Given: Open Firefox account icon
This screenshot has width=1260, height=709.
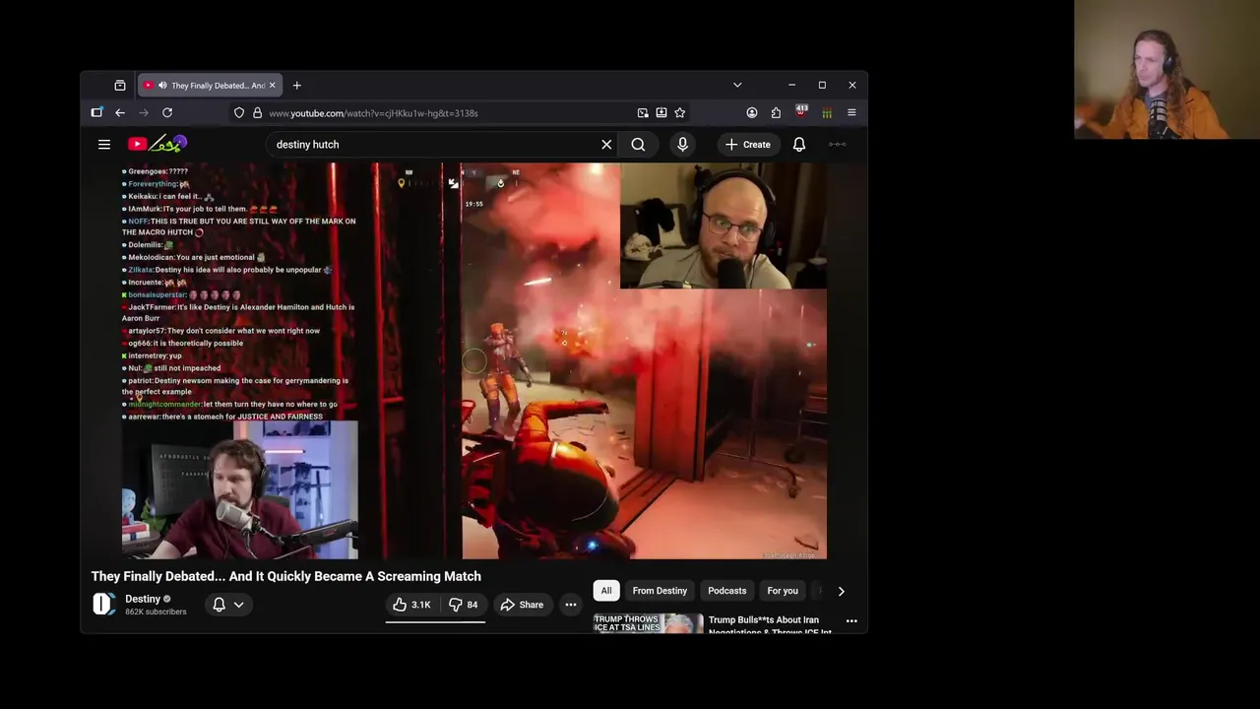Looking at the screenshot, I should coord(752,113).
